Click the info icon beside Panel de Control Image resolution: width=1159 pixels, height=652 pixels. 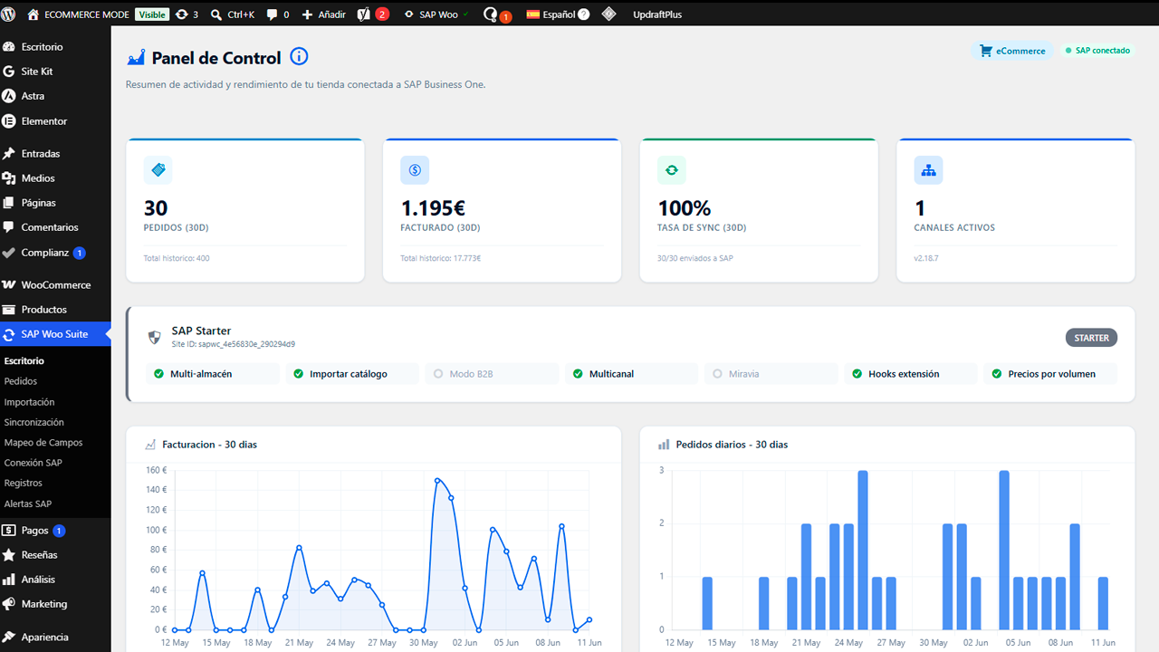point(299,57)
